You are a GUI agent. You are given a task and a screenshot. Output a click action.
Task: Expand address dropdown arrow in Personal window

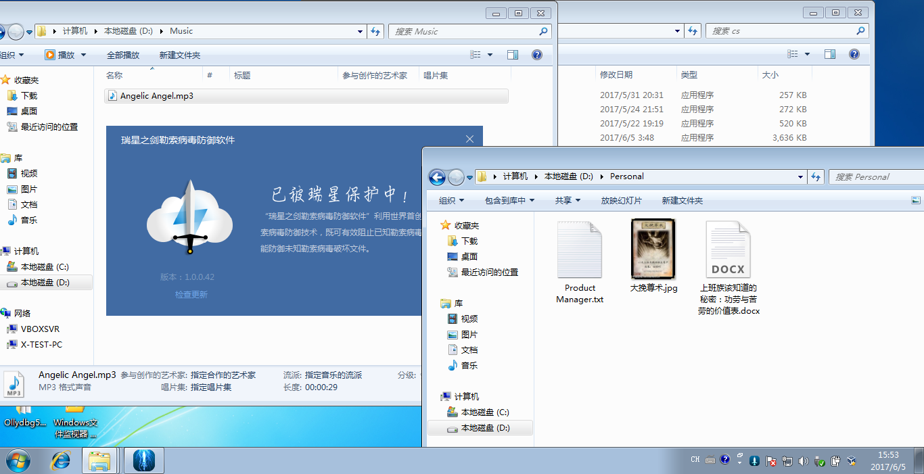(802, 176)
